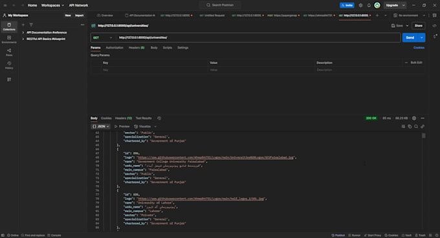
Task: Open Runner from the status bar
Action: click(355, 235)
